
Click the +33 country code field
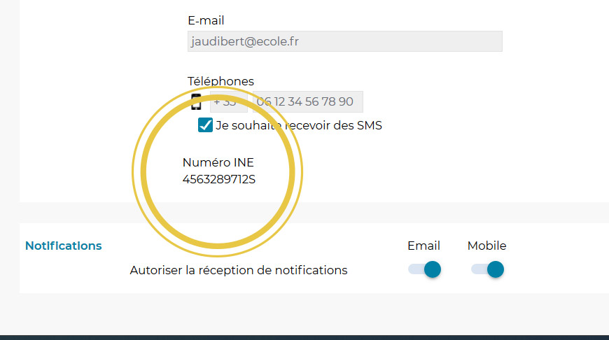pyautogui.click(x=229, y=101)
